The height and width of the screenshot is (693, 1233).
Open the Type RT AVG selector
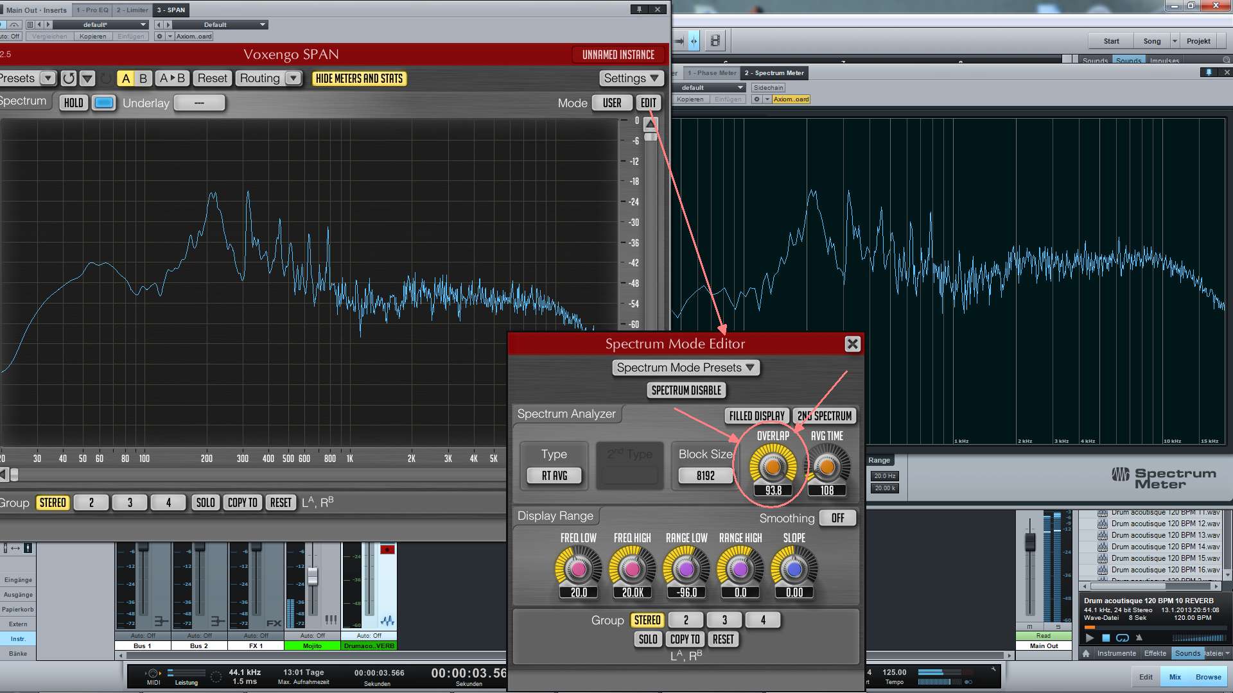coord(554,475)
